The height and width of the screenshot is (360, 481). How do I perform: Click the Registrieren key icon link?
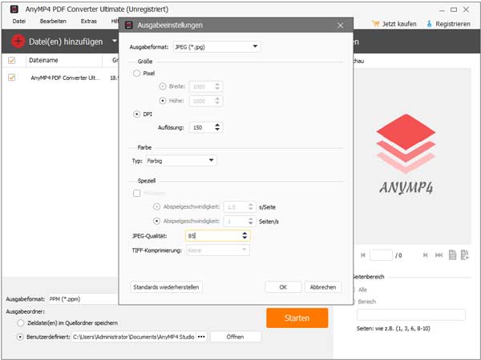click(448, 23)
